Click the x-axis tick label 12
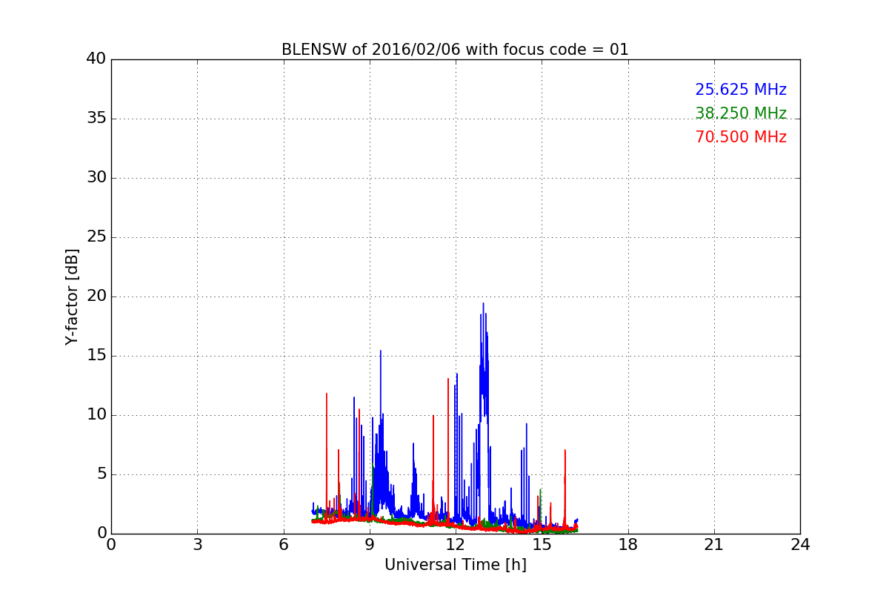Screen dimensions: 889x593 point(456,545)
